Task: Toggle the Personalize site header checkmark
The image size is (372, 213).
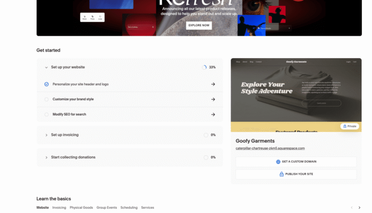Action: [47, 84]
